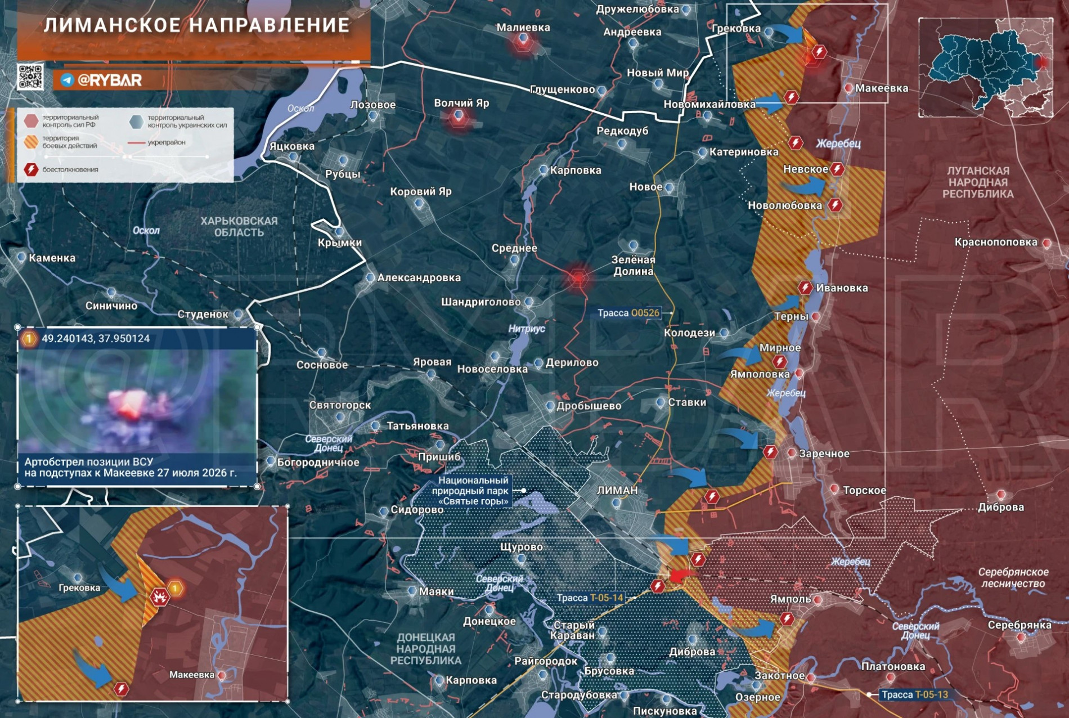The width and height of the screenshot is (1069, 718).
Task: Click the numbered marker 1 in the inset map
Action: coord(176,589)
